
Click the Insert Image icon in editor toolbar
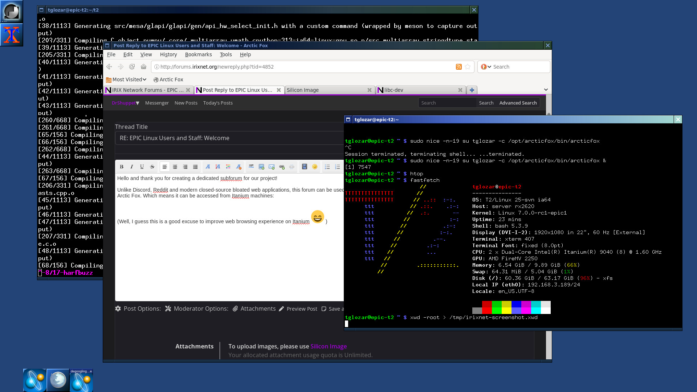[261, 167]
